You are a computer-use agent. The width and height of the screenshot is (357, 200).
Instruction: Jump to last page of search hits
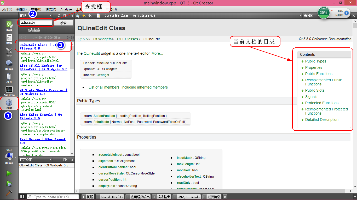tap(72, 37)
